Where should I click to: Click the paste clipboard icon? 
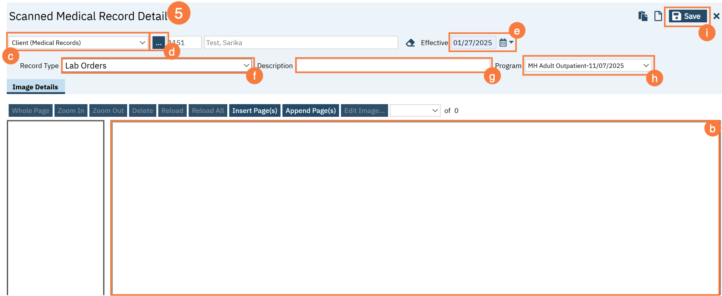[643, 16]
